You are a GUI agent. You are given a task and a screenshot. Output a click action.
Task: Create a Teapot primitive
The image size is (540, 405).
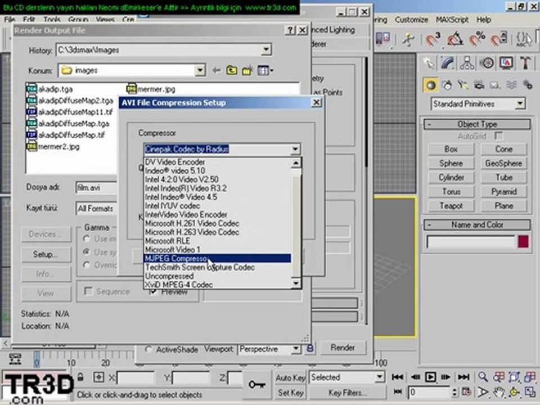451,206
